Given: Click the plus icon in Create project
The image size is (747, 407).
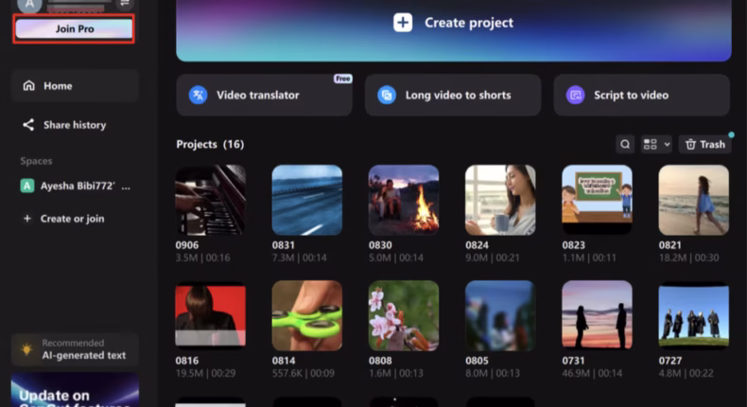Looking at the screenshot, I should point(403,23).
